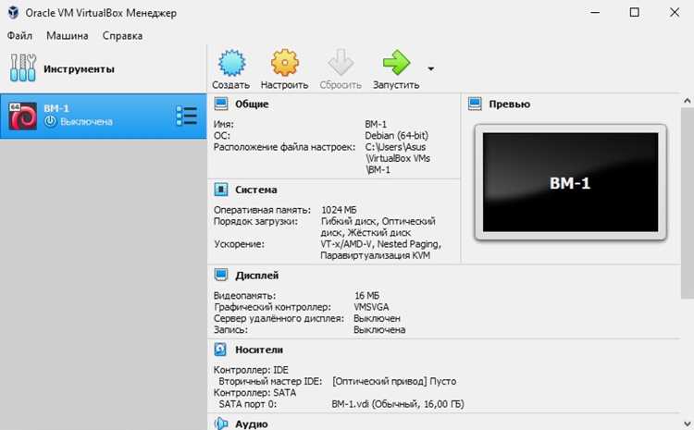This screenshot has width=694, height=430.
Task: Click the [Оптический привод] Пусто entry
Action: pos(394,381)
